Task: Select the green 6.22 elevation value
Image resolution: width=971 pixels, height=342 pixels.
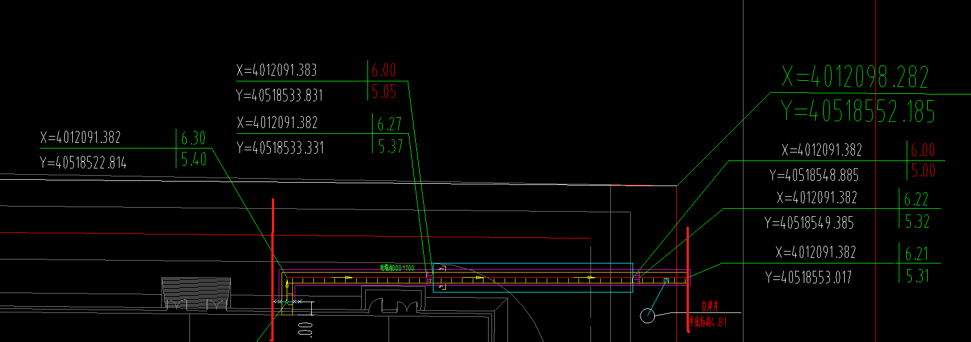Action: pos(916,199)
